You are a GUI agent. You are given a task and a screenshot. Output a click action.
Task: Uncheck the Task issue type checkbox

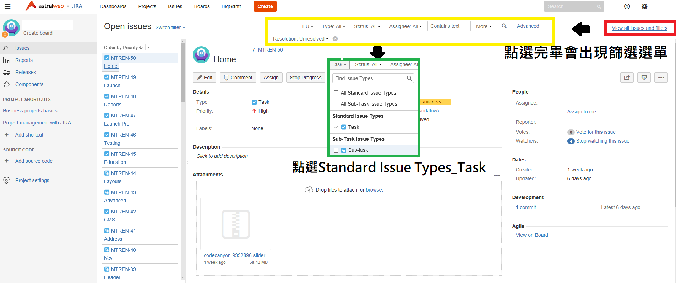click(x=336, y=127)
